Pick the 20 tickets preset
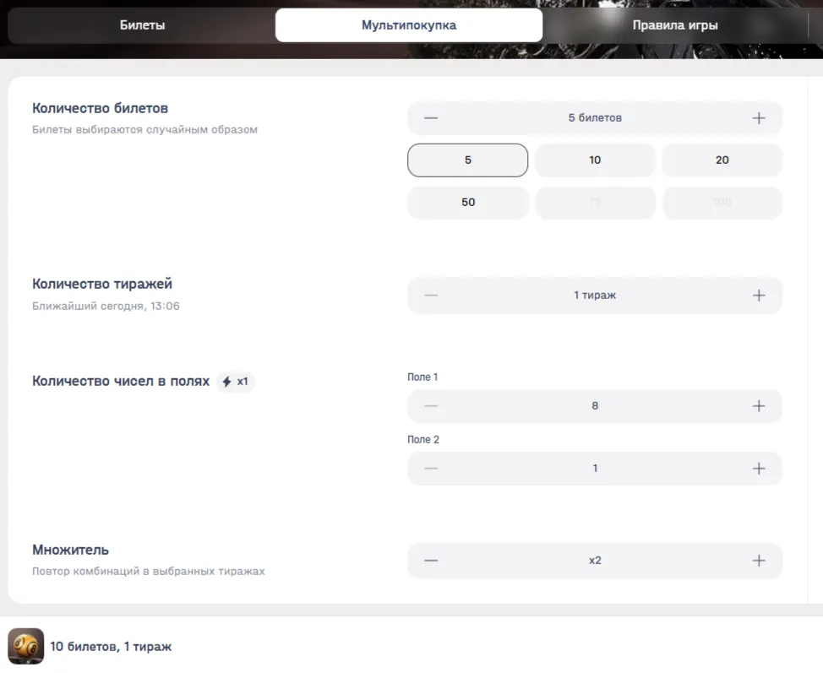 point(722,160)
